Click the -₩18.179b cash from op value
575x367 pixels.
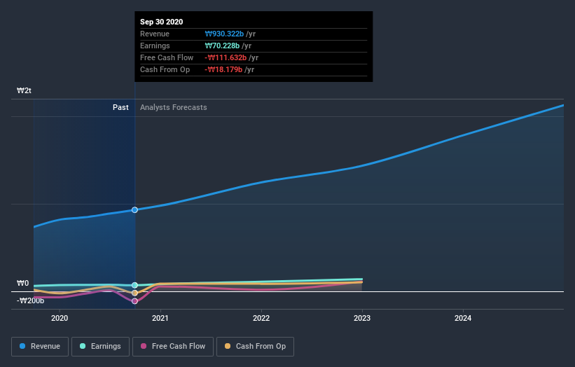(223, 69)
